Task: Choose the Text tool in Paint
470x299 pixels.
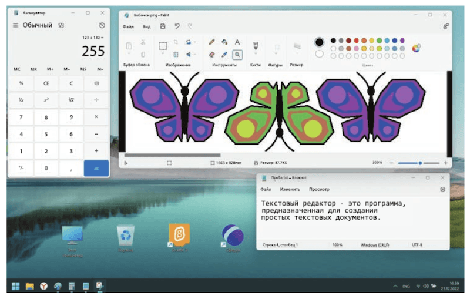Action: point(237,42)
